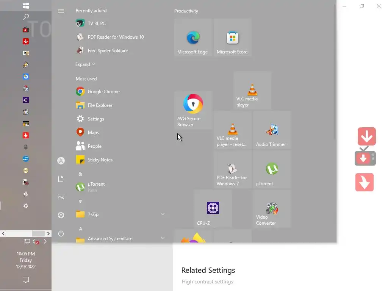Expand the Recently added list

tap(85, 64)
